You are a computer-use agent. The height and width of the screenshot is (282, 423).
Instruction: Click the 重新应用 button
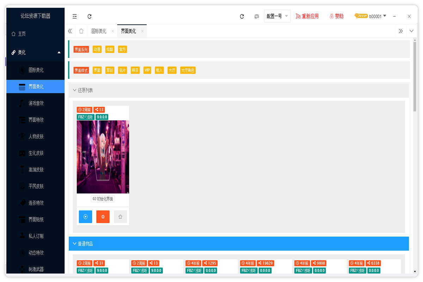307,16
